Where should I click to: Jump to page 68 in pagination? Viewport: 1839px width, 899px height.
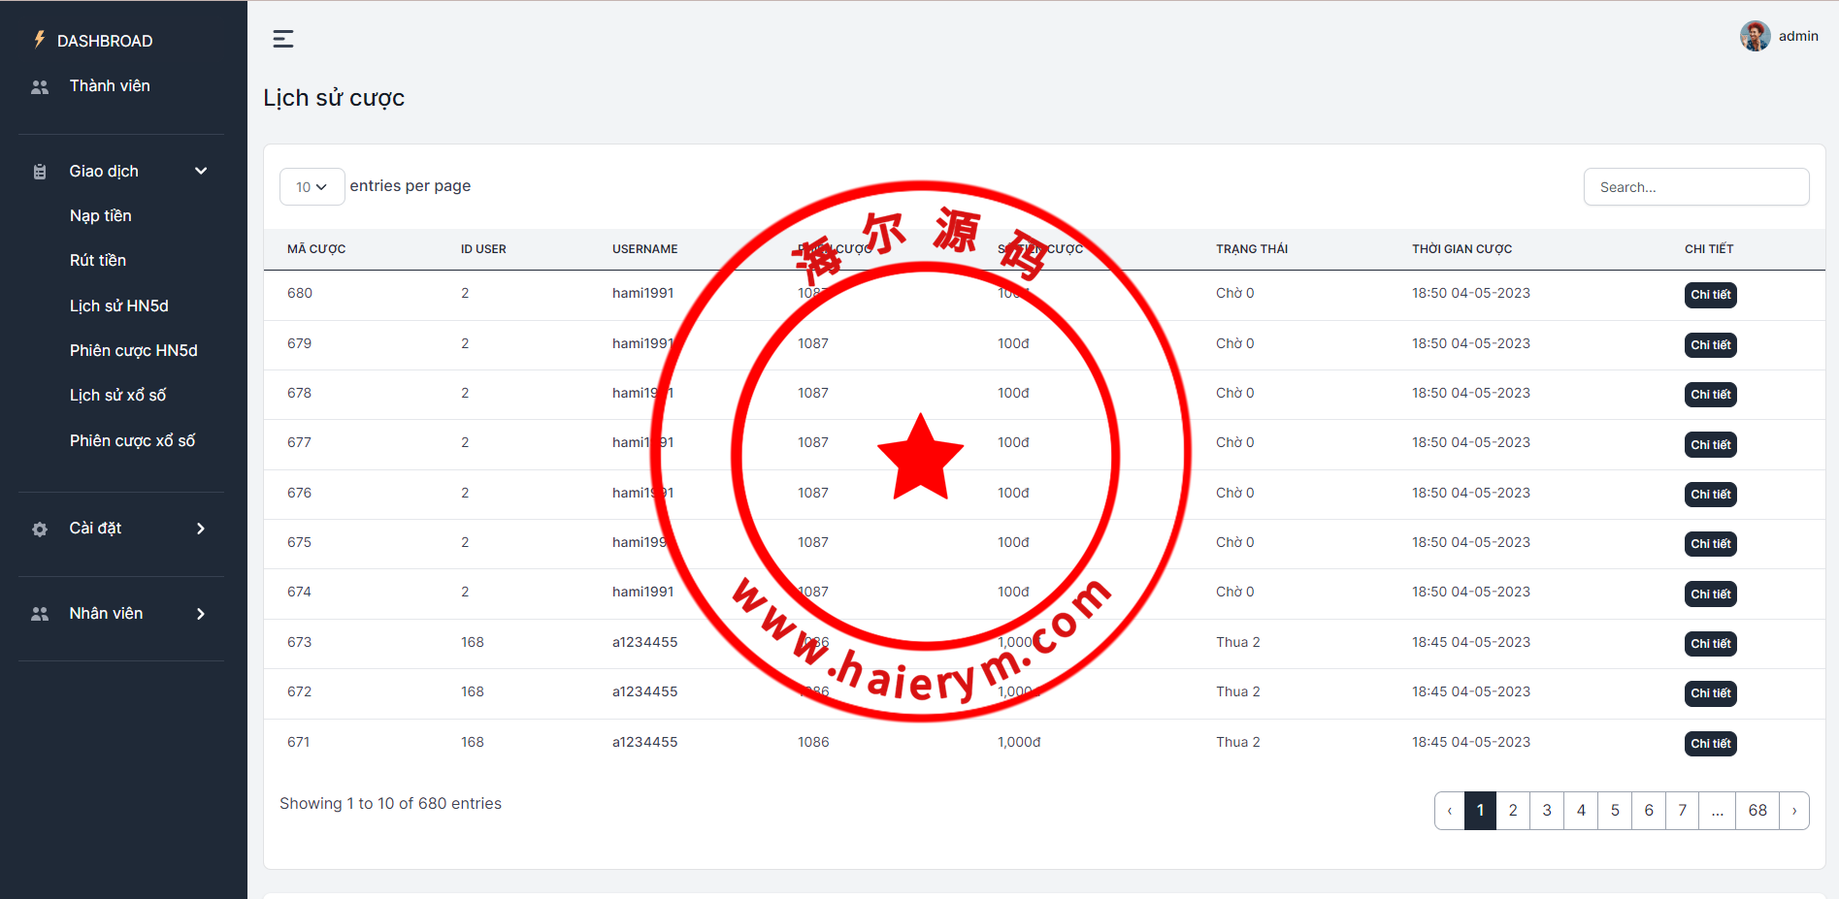[1757, 811]
